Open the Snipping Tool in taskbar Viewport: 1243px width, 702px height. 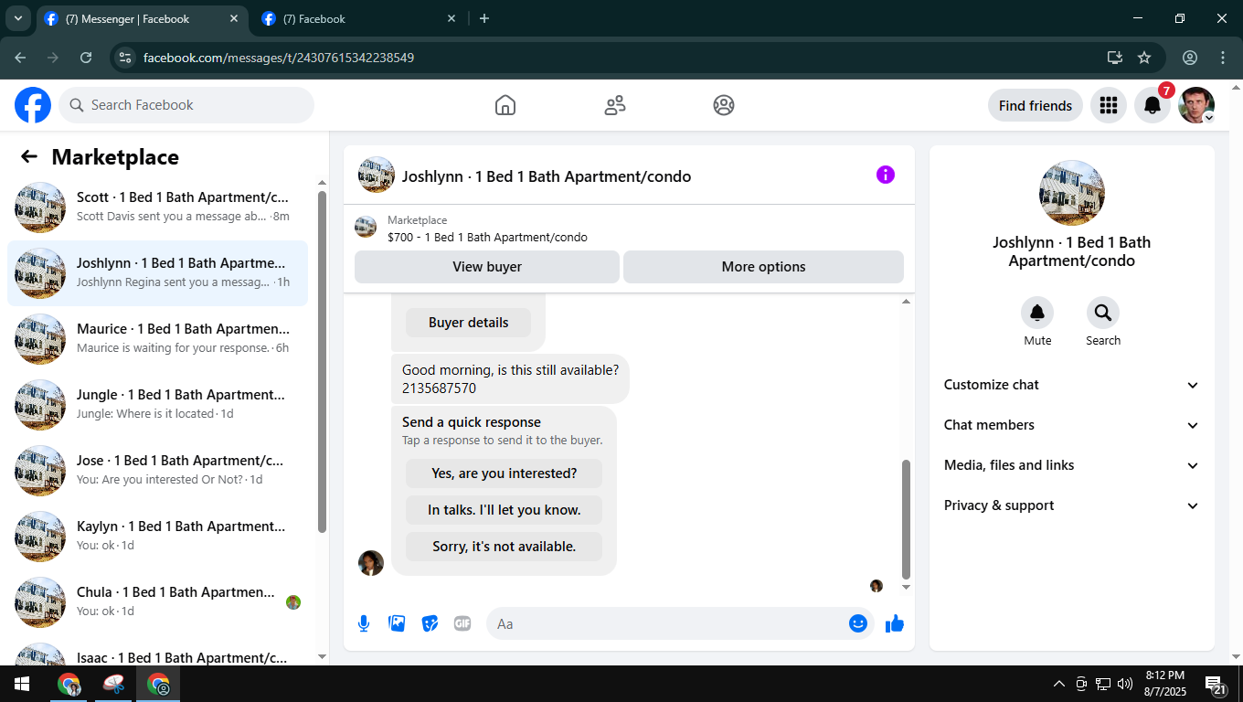(x=114, y=684)
